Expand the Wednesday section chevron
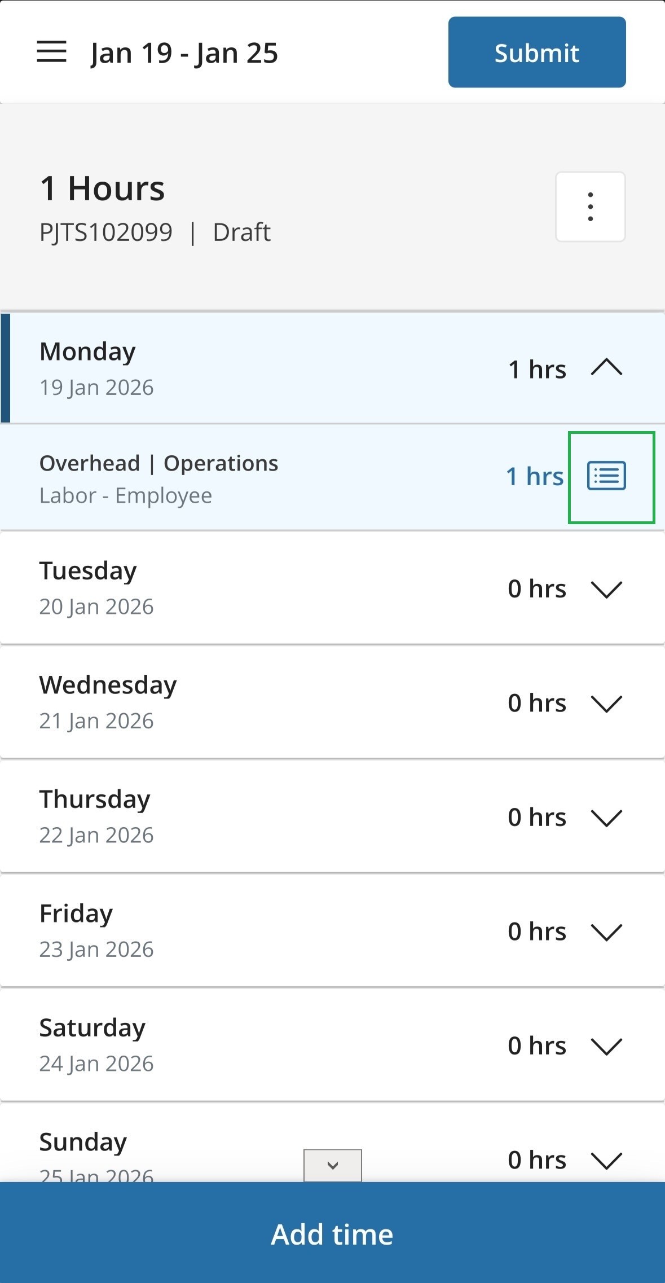 (606, 704)
